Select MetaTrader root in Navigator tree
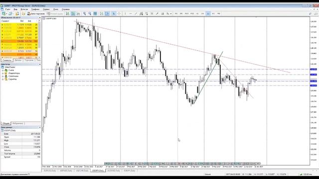 click(x=10, y=67)
